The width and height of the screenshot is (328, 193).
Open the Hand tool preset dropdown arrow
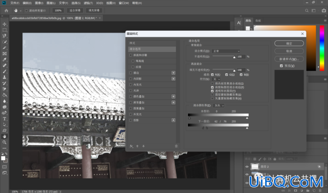(20, 11)
